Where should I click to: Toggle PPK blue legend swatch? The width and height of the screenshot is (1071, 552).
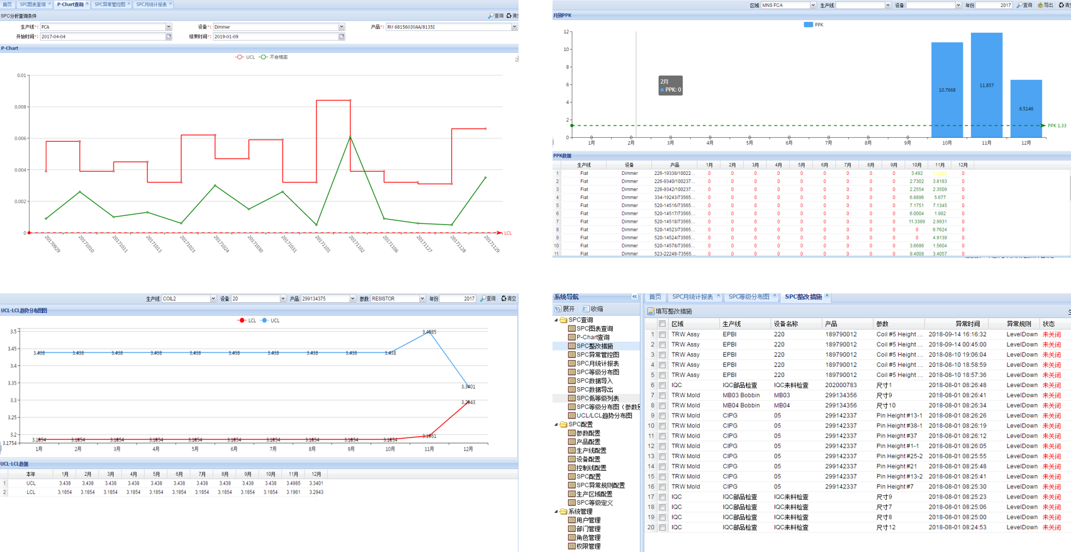[x=808, y=25]
